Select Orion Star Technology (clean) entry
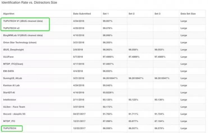This screenshot has height=133, width=208. (x=20, y=42)
